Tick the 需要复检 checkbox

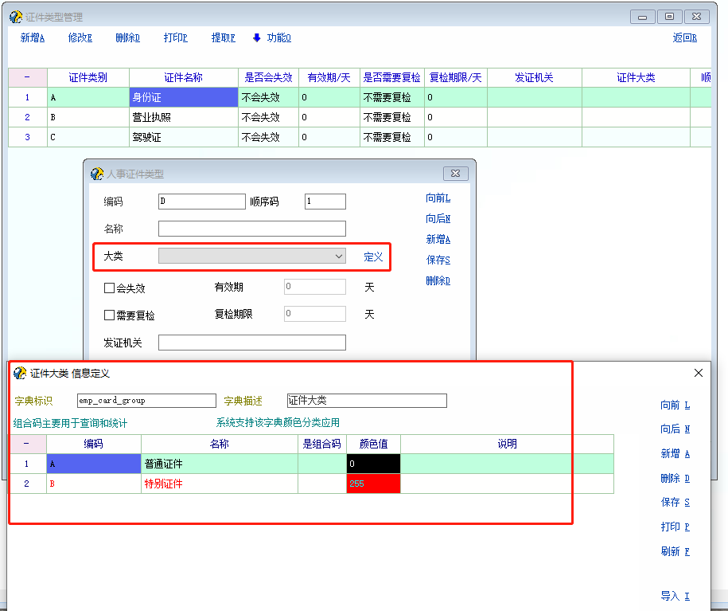[x=110, y=315]
